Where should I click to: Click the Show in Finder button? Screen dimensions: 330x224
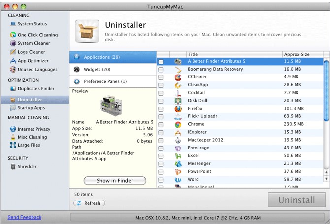115,181
